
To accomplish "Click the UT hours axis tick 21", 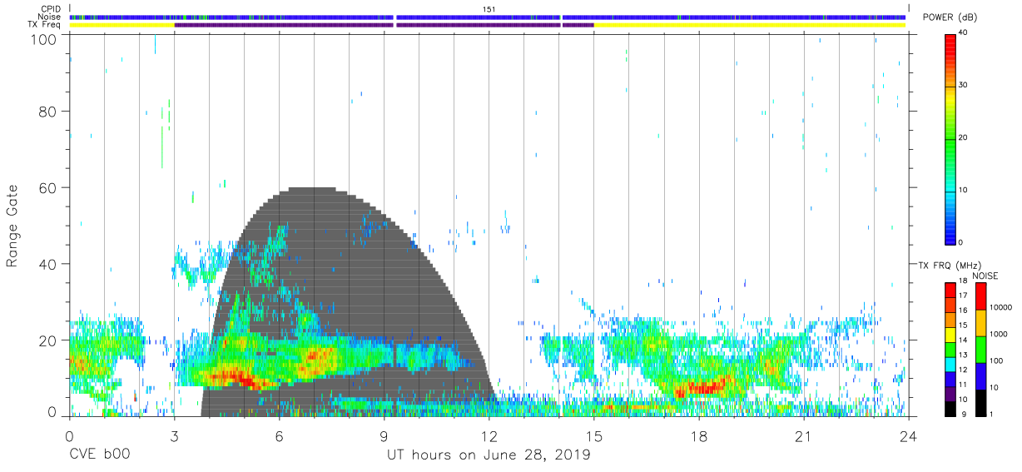I will (x=803, y=436).
